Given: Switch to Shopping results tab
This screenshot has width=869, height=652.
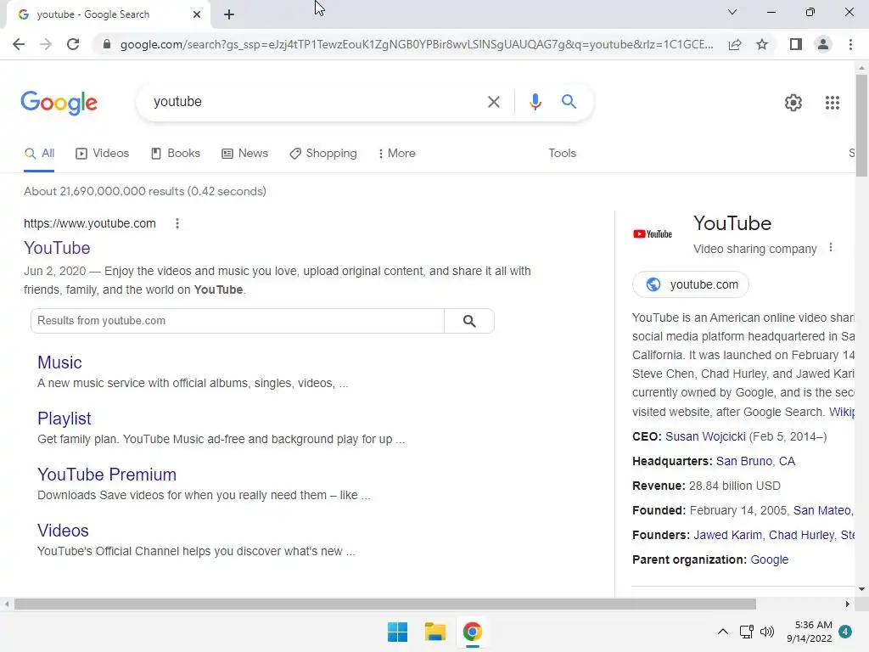Looking at the screenshot, I should 323,154.
